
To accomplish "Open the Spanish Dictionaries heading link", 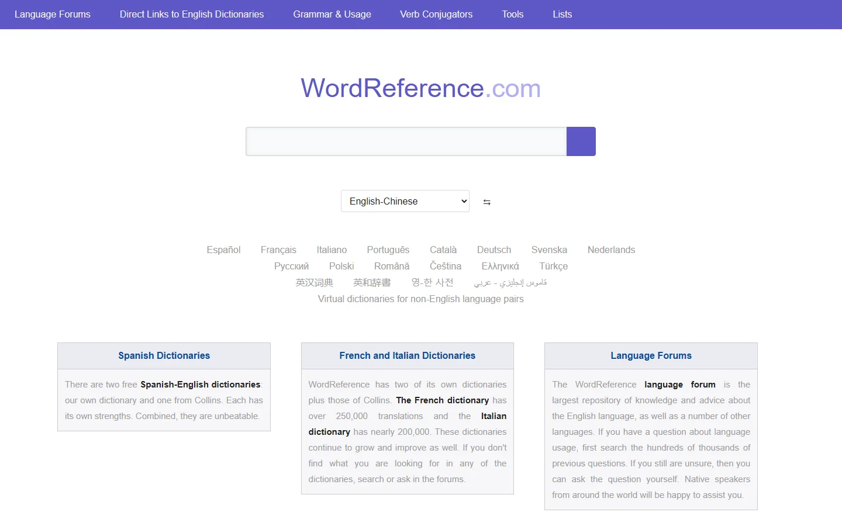I will pos(164,355).
